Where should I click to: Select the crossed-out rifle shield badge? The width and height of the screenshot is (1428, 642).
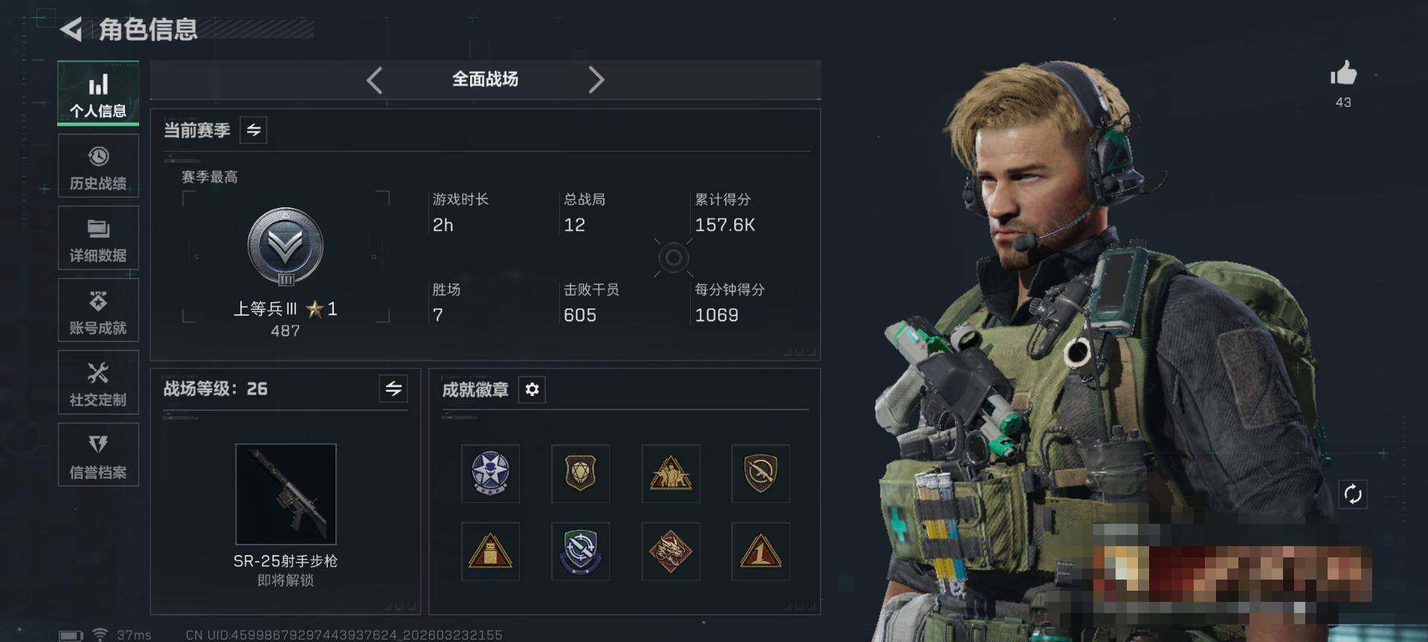[x=760, y=473]
